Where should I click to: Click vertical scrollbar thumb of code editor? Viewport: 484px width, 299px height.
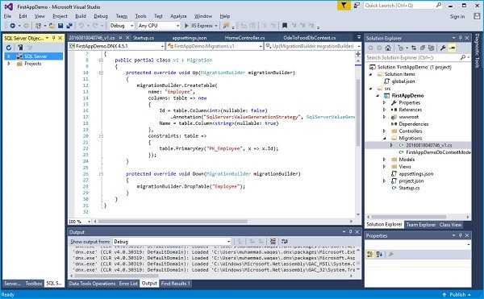pos(358,113)
